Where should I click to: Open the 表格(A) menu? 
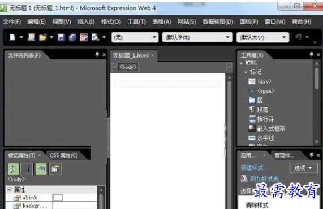162,21
